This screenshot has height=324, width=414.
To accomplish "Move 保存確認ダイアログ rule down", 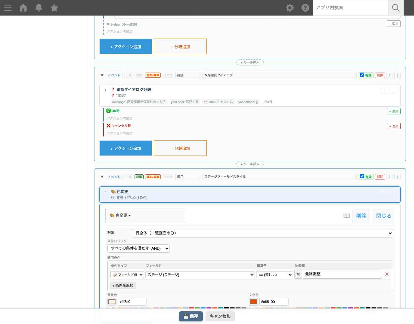I will click(398, 75).
